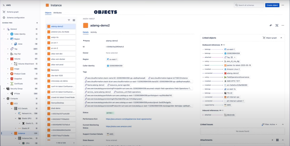Click the us-east-1 Region value
290x146 pixels.
point(112,59)
